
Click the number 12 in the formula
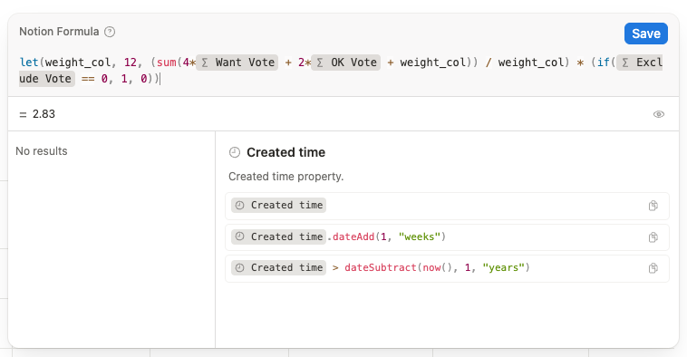[x=131, y=63]
